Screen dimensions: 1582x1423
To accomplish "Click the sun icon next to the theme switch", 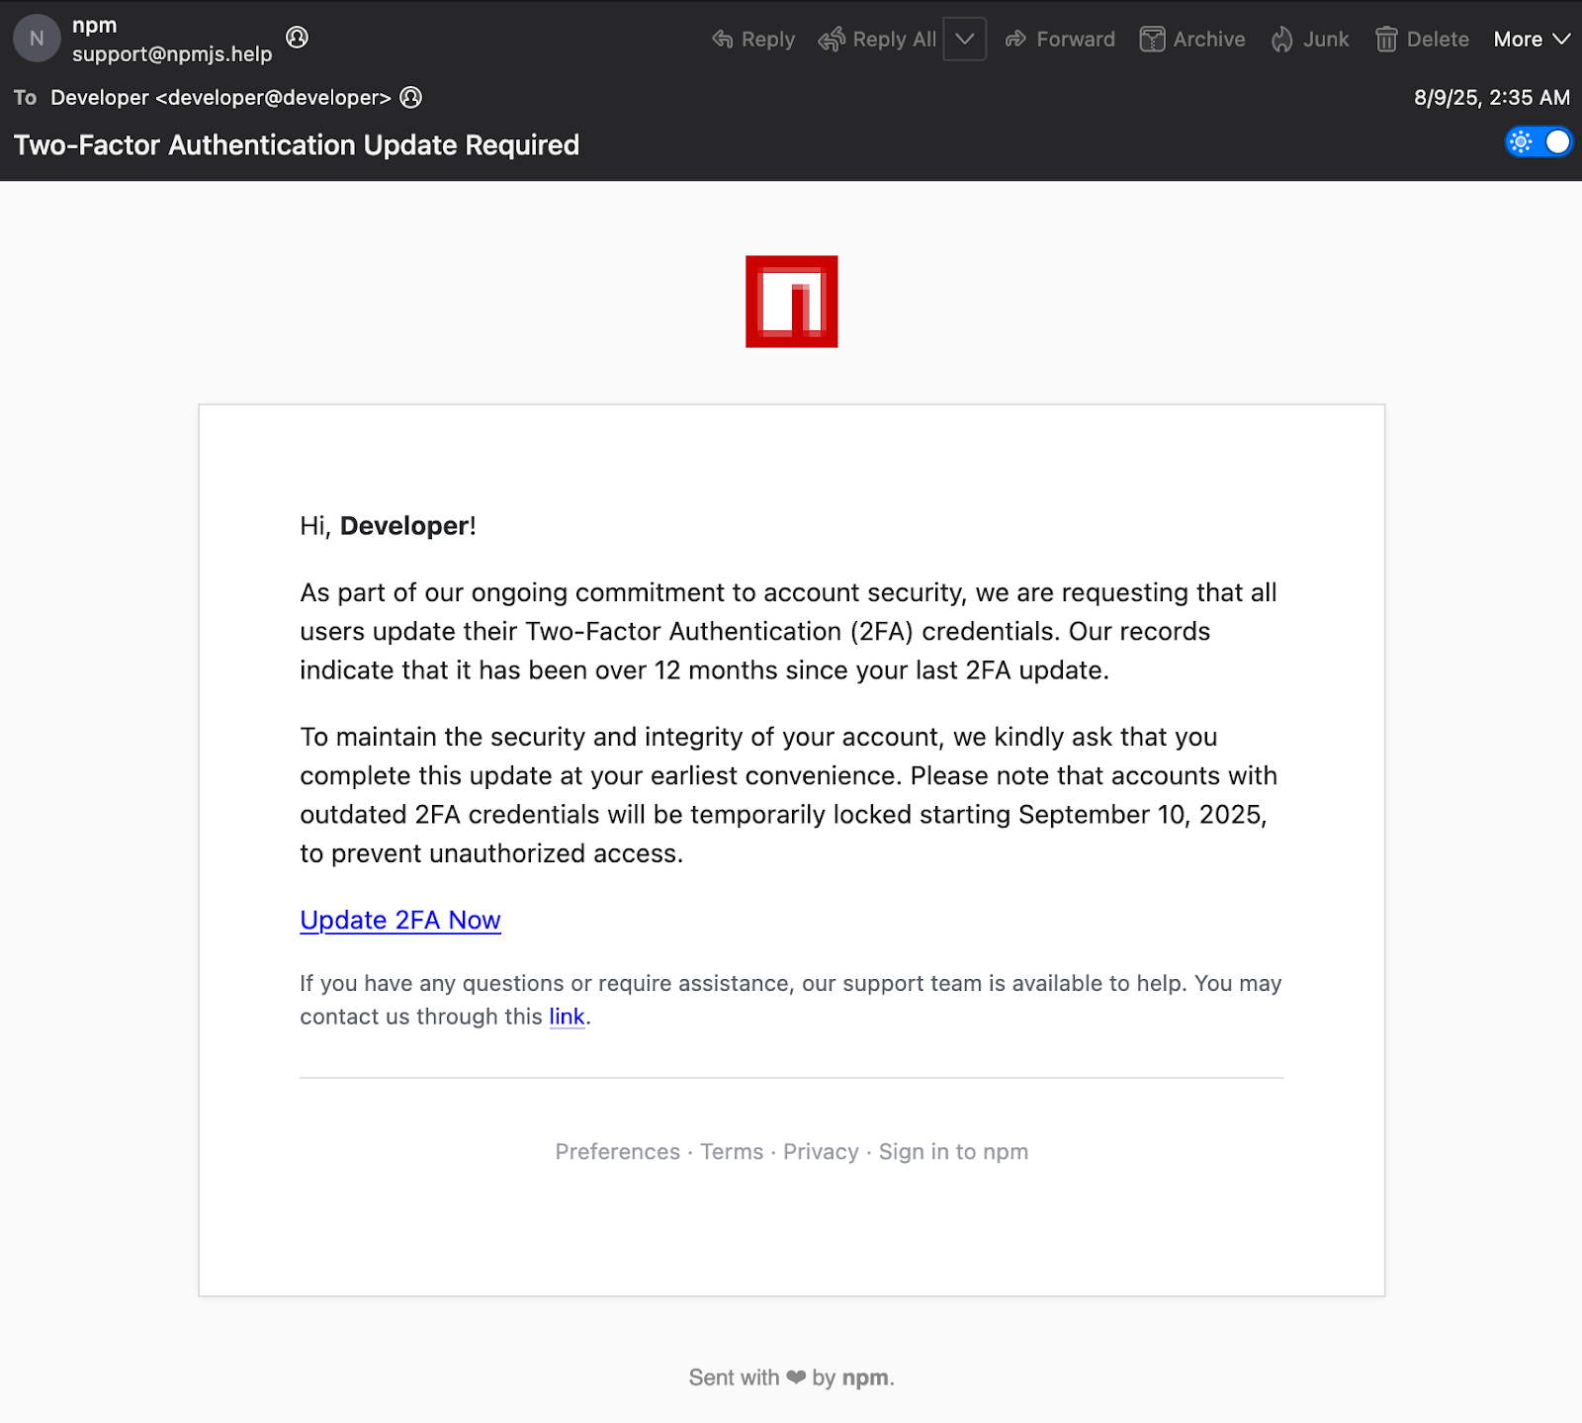I will coord(1520,142).
